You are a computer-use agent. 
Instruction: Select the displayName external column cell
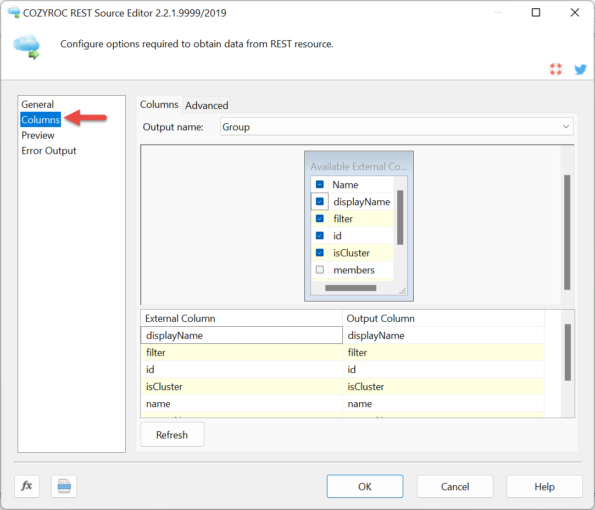(x=242, y=335)
